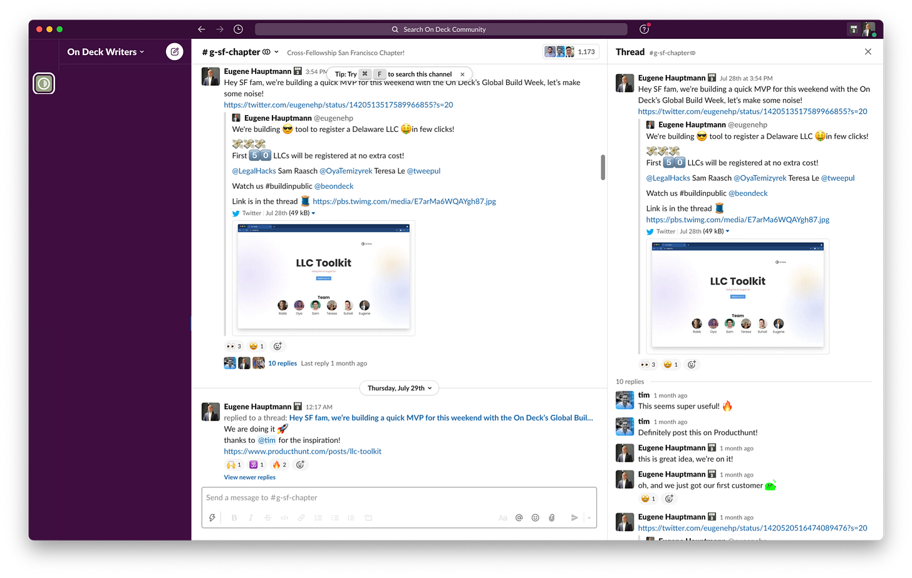This screenshot has width=912, height=578.
Task: Open the producthunt.com llc-toolkit link
Action: [303, 451]
